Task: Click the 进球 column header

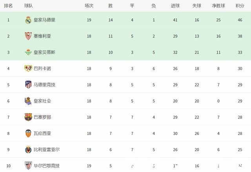Action: click(175, 6)
